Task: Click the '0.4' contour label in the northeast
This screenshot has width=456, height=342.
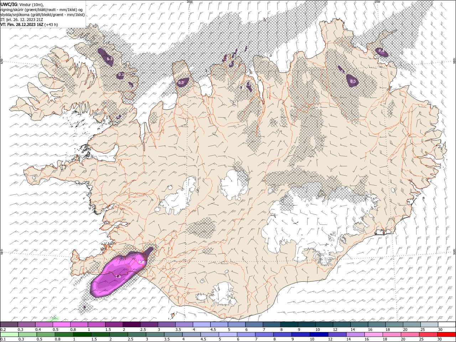Action: coord(382,51)
